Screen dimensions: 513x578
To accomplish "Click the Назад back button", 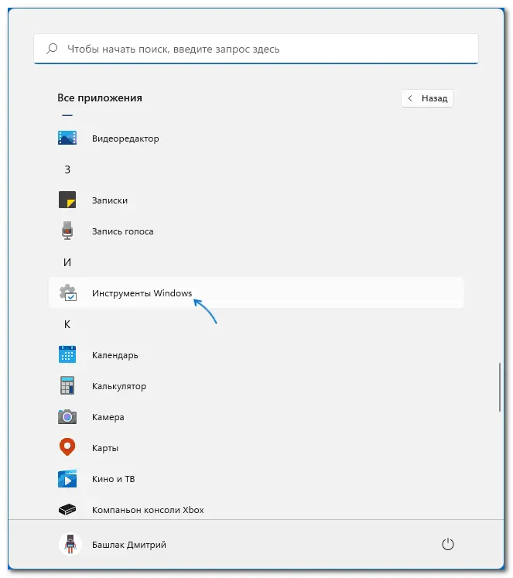I will (427, 99).
